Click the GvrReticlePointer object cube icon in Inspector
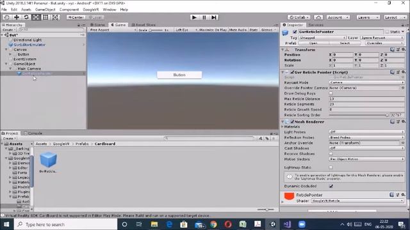This screenshot has width=410, height=230. [285, 33]
